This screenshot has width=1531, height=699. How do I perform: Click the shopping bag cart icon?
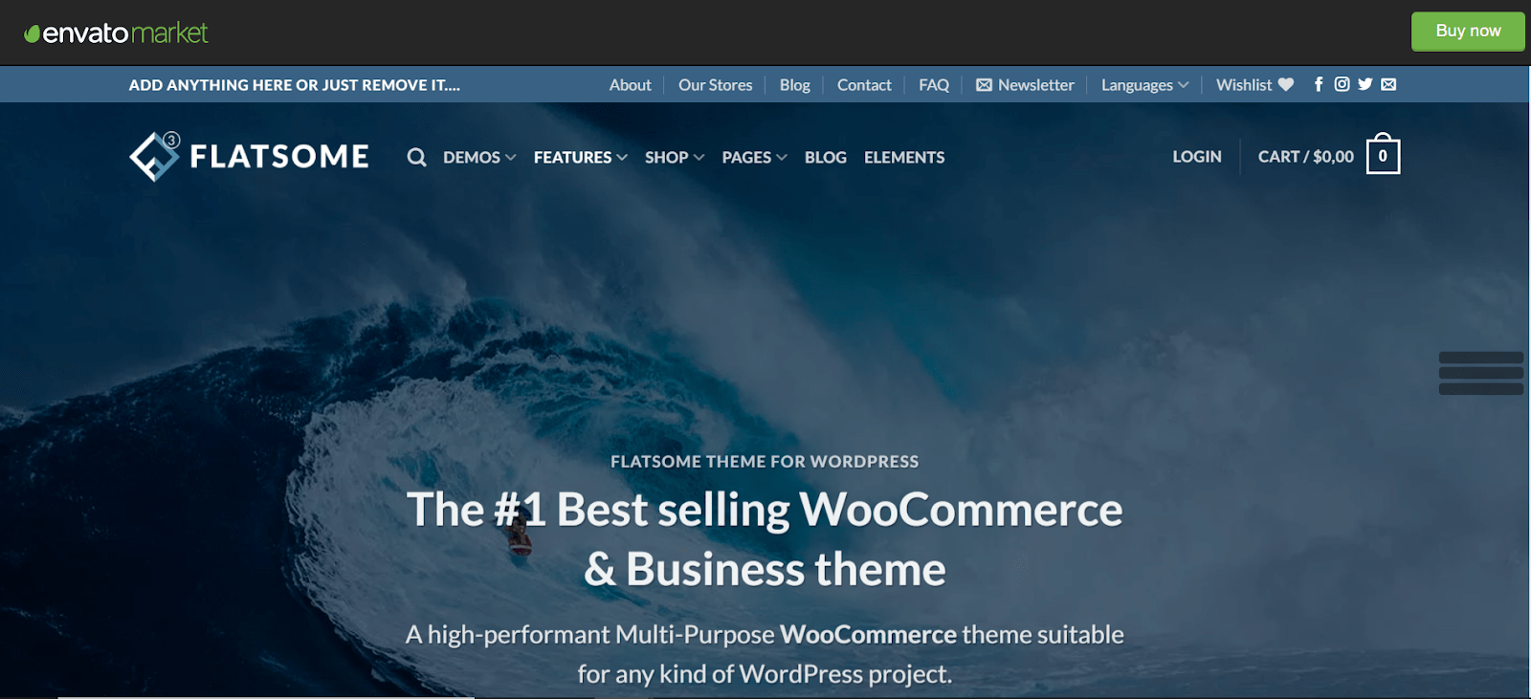point(1383,154)
